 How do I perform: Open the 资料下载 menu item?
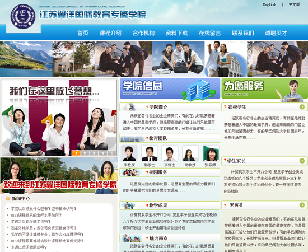pyautogui.click(x=176, y=33)
